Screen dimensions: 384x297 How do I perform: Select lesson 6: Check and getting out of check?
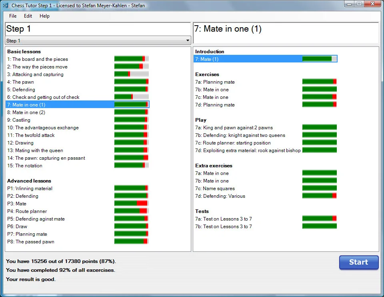pyautogui.click(x=43, y=97)
